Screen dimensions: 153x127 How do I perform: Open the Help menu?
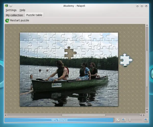[x=22, y=10]
